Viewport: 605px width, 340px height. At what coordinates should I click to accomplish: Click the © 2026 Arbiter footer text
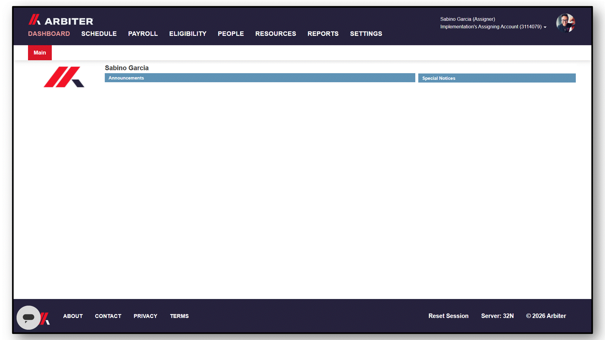pyautogui.click(x=546, y=316)
